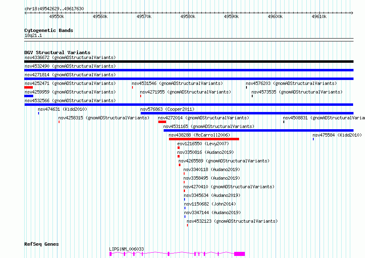This screenshot has width=365, height=258.
Task: Click the red nsv4272014 variant bar
Action: pyautogui.click(x=162, y=122)
